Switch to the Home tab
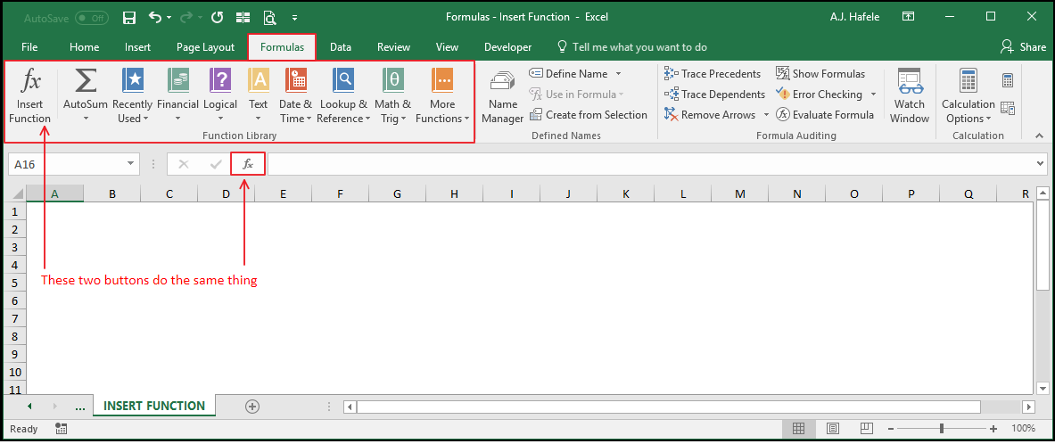Image resolution: width=1055 pixels, height=444 pixels. 84,47
